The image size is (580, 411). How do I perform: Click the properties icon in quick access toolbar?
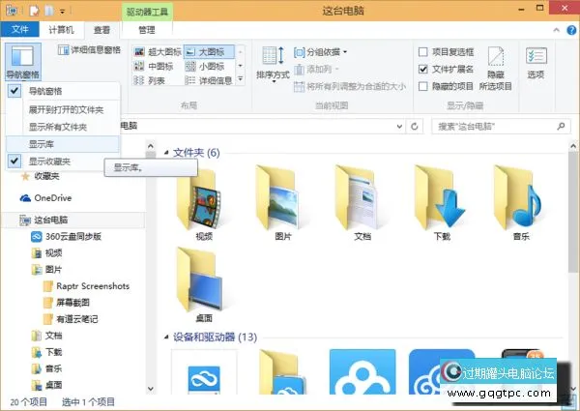click(35, 11)
